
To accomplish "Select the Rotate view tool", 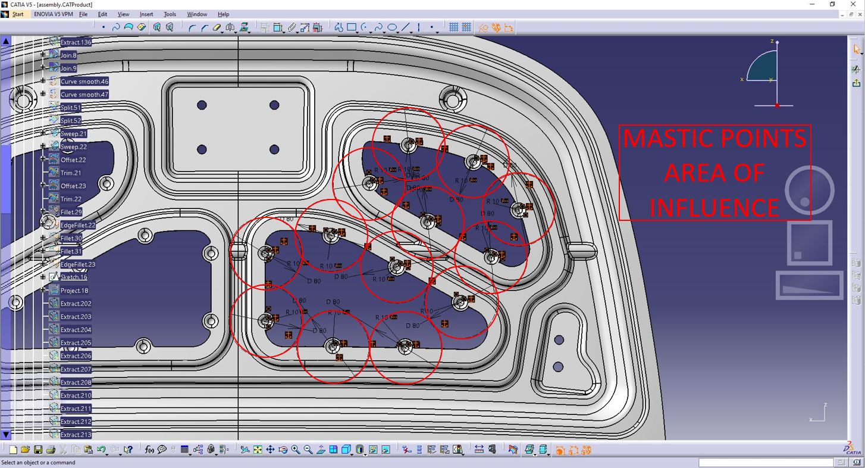I will [283, 450].
